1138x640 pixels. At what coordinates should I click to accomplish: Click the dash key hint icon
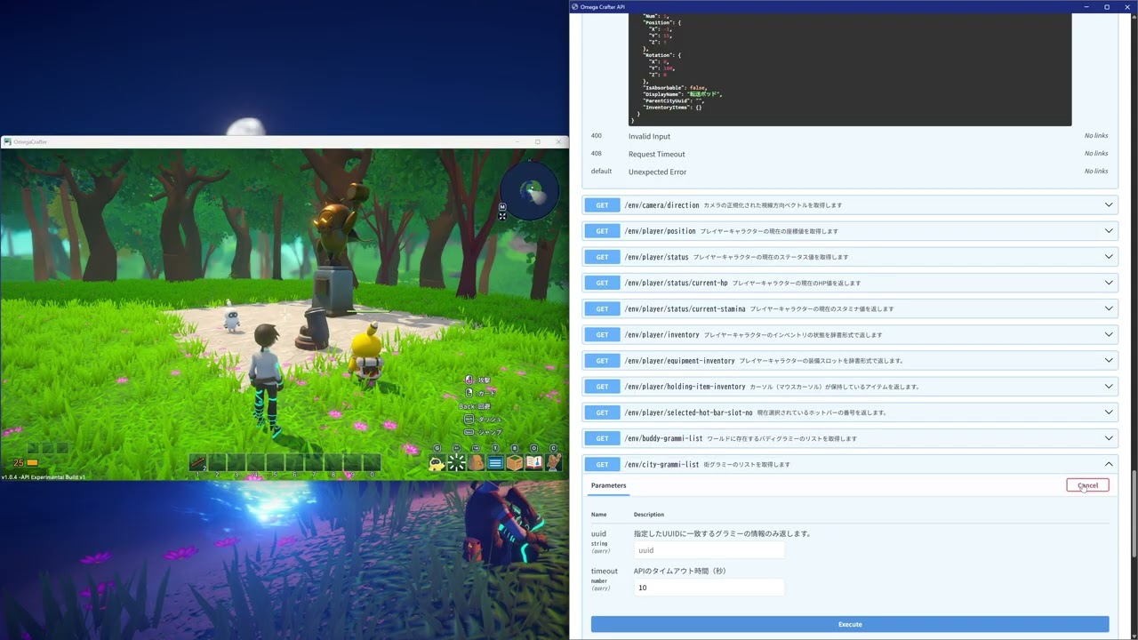click(x=469, y=419)
